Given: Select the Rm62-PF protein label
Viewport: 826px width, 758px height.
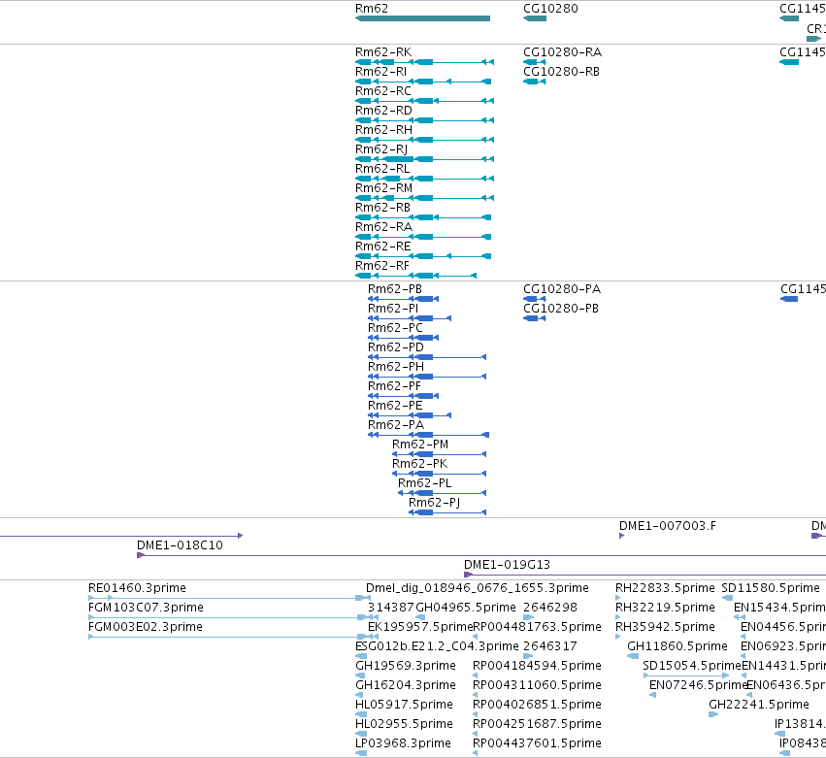Looking at the screenshot, I should [x=394, y=386].
